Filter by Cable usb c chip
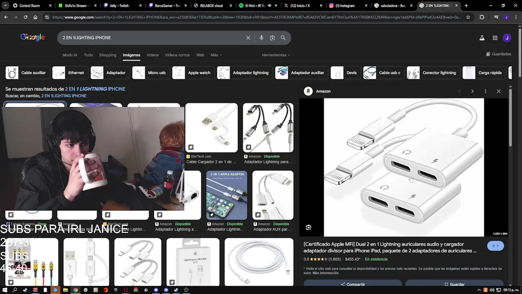The height and width of the screenshot is (294, 522). [x=383, y=73]
